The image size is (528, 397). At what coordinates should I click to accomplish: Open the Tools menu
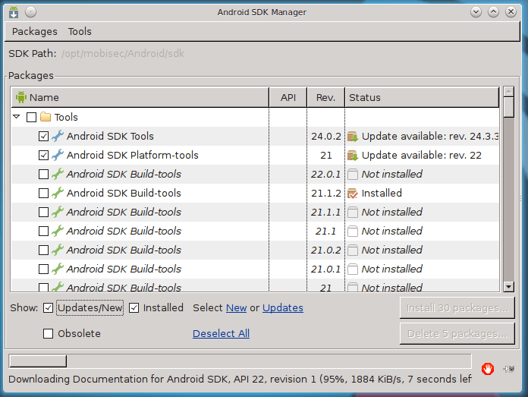(x=80, y=31)
